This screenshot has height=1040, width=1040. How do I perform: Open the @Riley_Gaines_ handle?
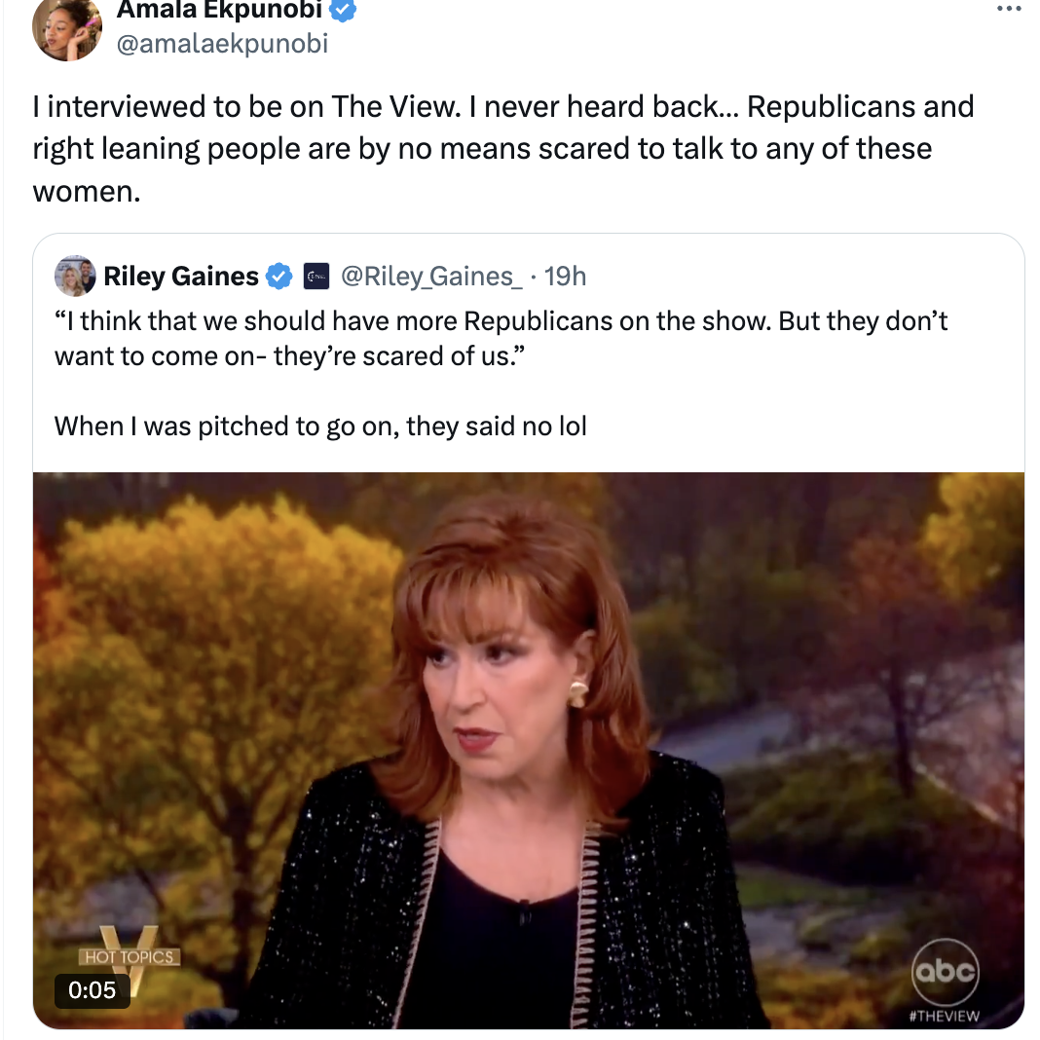(431, 276)
